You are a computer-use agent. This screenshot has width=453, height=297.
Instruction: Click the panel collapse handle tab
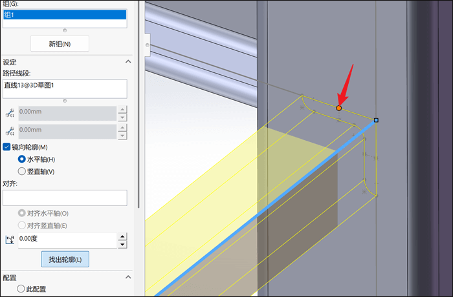point(148,45)
